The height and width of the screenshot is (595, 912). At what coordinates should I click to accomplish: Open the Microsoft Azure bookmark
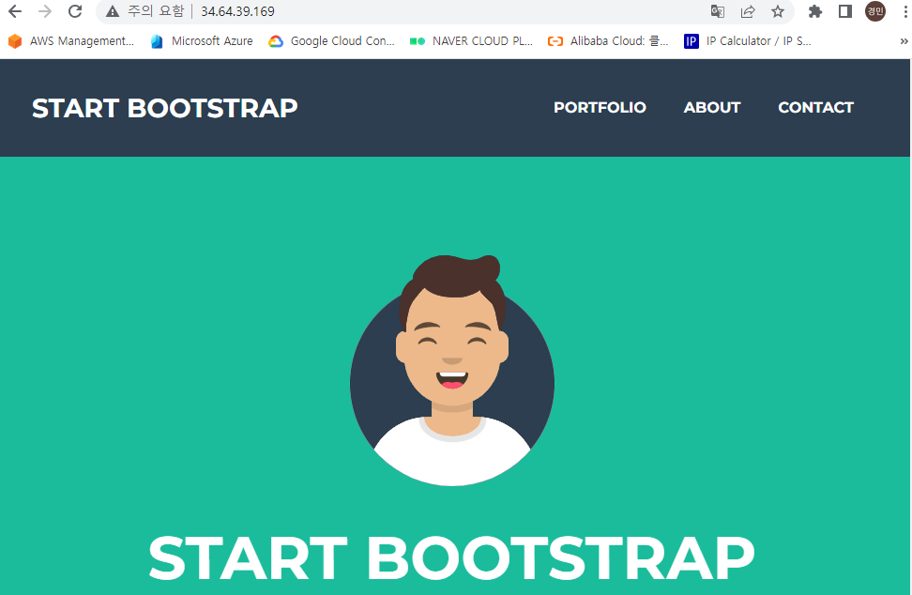tap(202, 40)
